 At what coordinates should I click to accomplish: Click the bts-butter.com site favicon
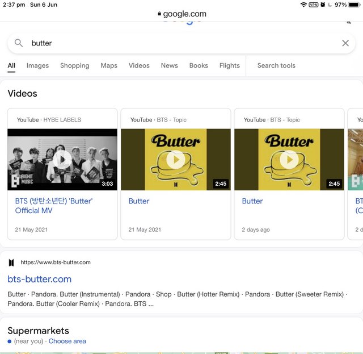tap(11, 263)
